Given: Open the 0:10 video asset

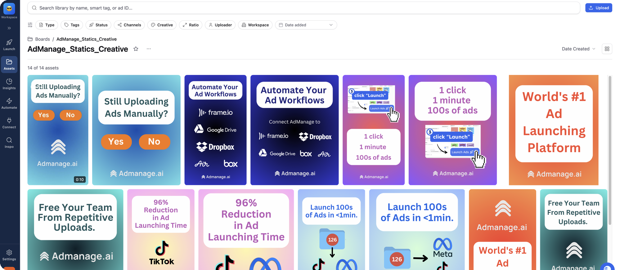Looking at the screenshot, I should coord(58,130).
